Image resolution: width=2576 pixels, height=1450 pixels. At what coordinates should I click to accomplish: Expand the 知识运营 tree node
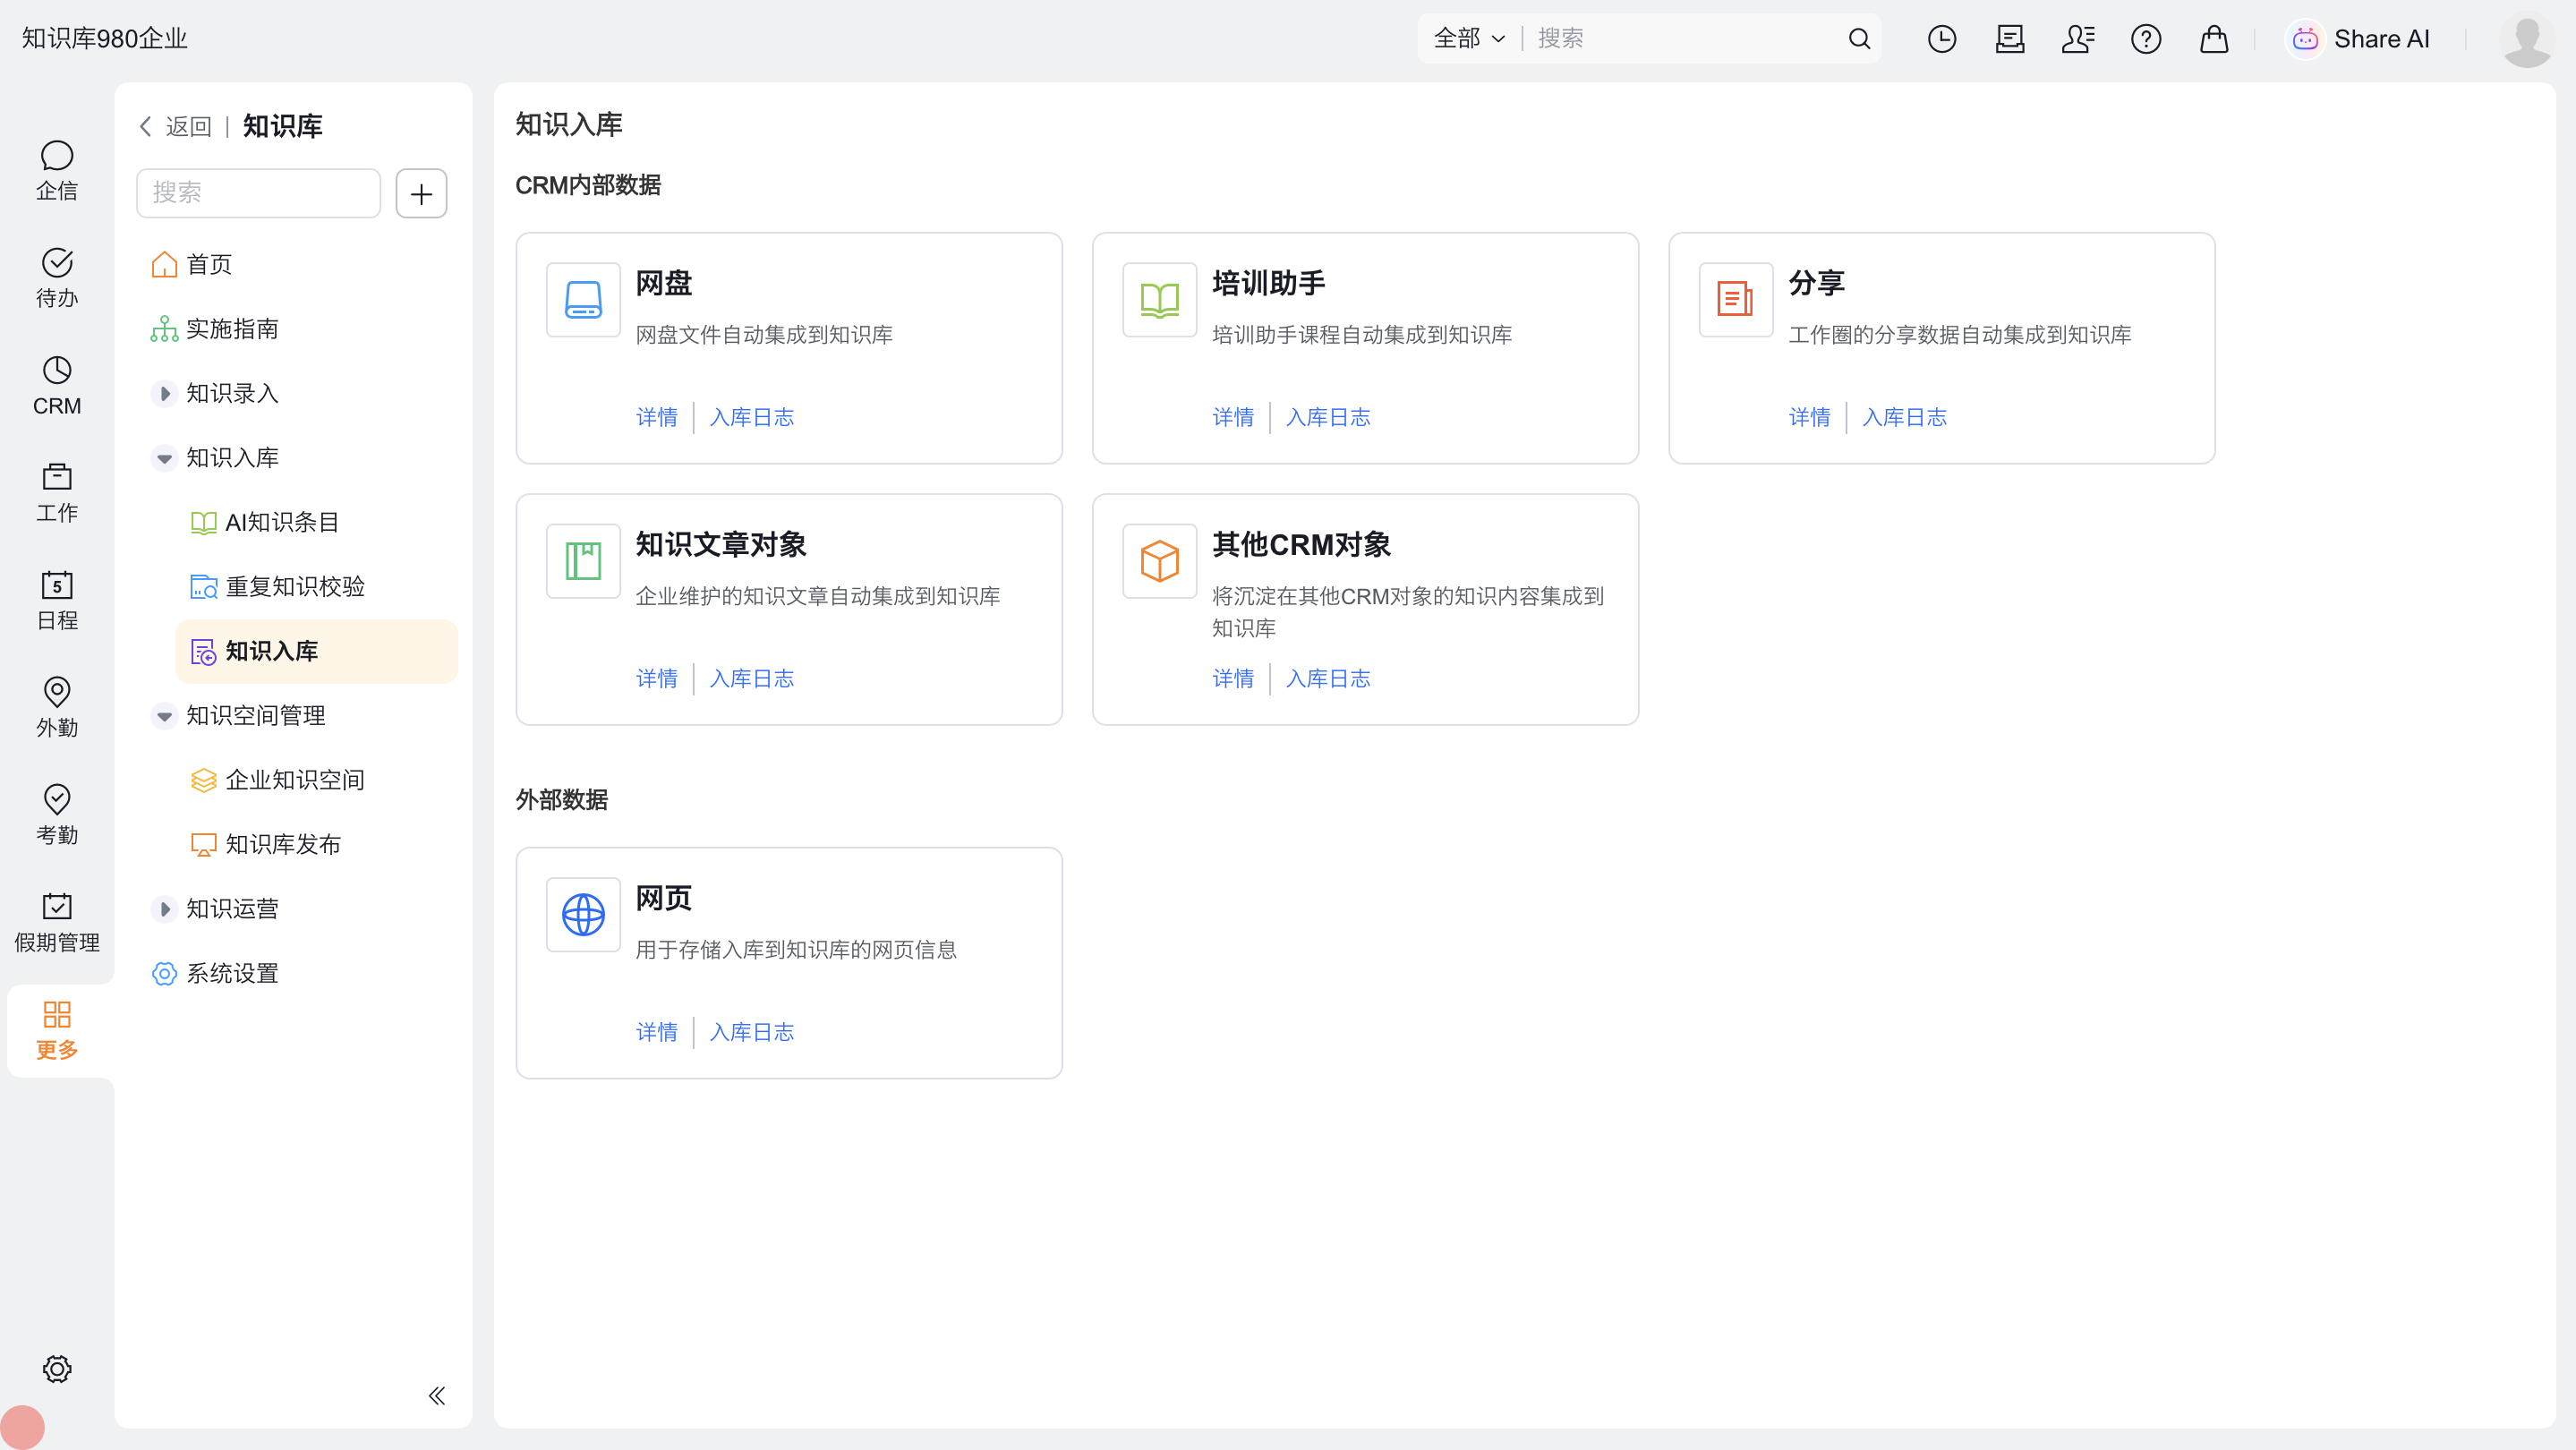165,909
